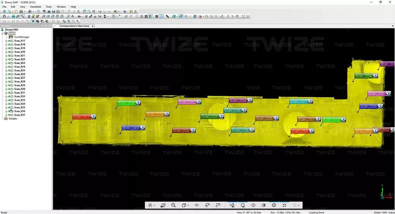Close the Correspondence View Scans tab
The height and width of the screenshot is (214, 395).
point(92,26)
